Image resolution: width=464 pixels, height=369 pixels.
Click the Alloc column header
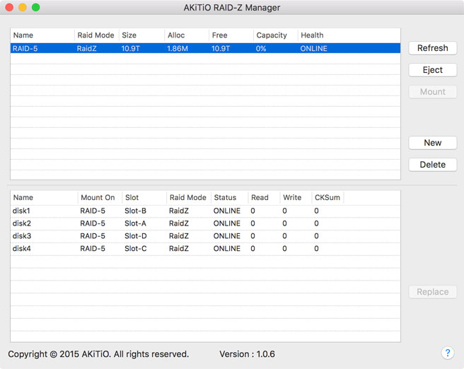tap(186, 35)
